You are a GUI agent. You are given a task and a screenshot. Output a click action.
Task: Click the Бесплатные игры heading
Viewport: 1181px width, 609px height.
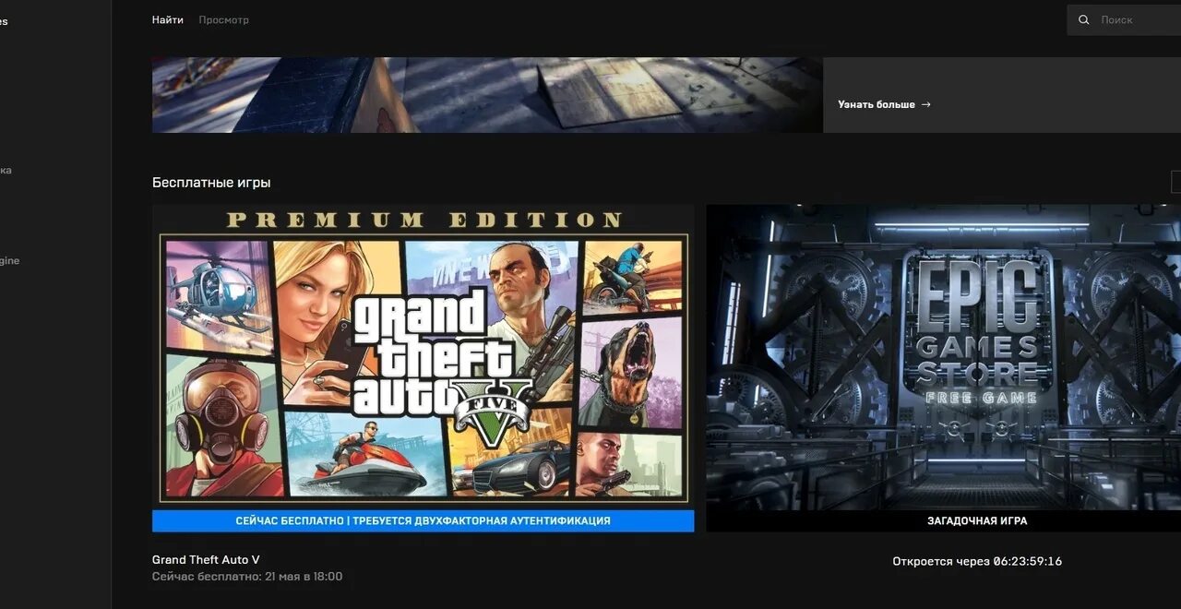(x=211, y=183)
